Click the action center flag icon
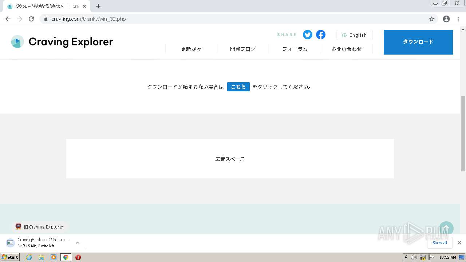The height and width of the screenshot is (262, 466). (x=431, y=257)
